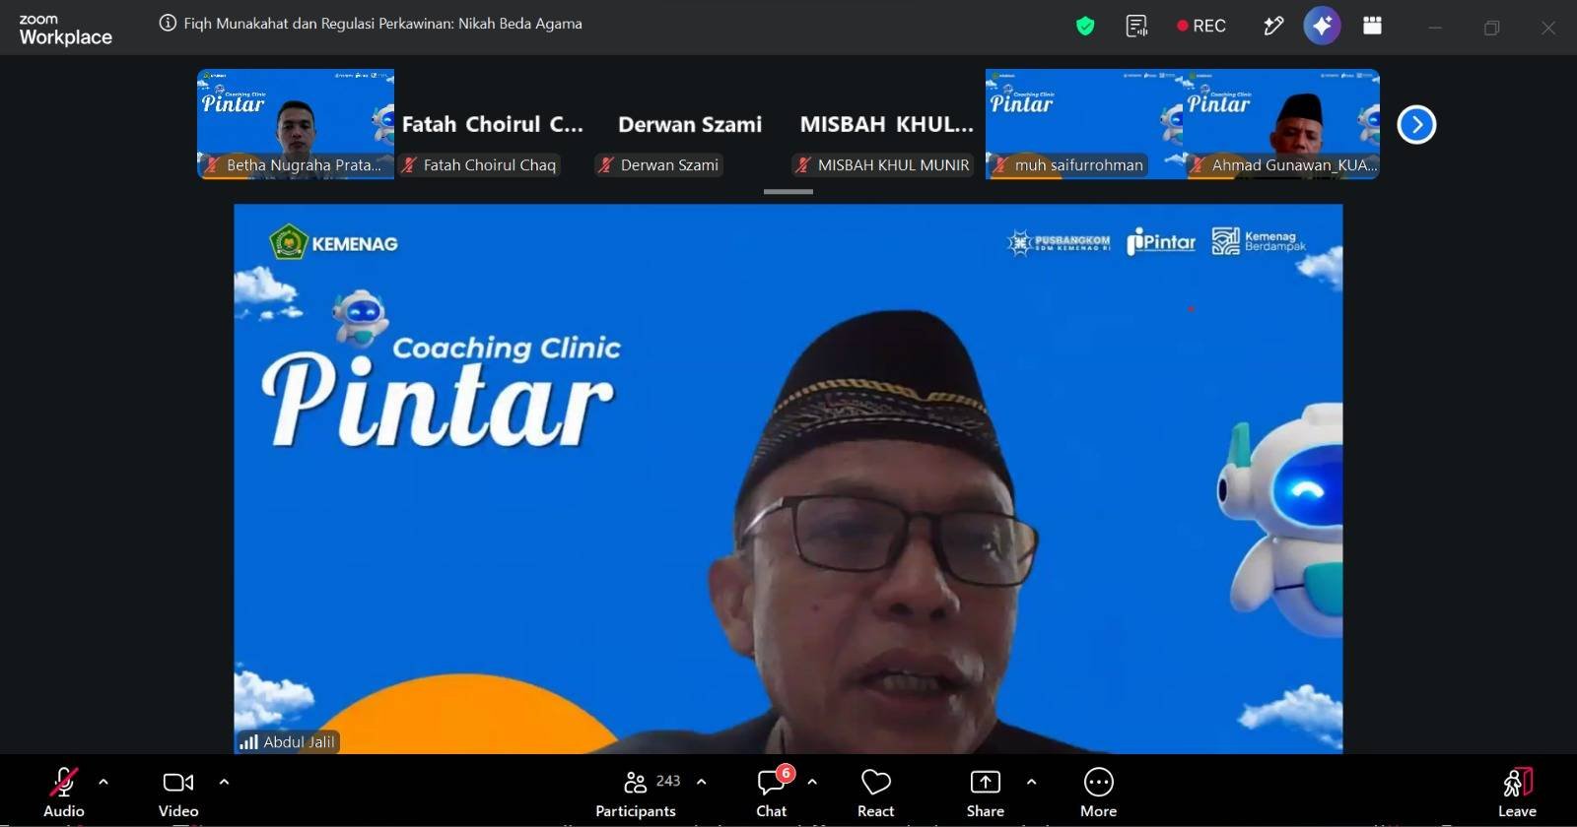
Task: Expand audio options arrow next to Audio
Action: (x=103, y=782)
